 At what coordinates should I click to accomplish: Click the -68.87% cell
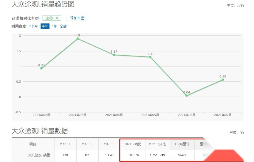tap(133, 155)
